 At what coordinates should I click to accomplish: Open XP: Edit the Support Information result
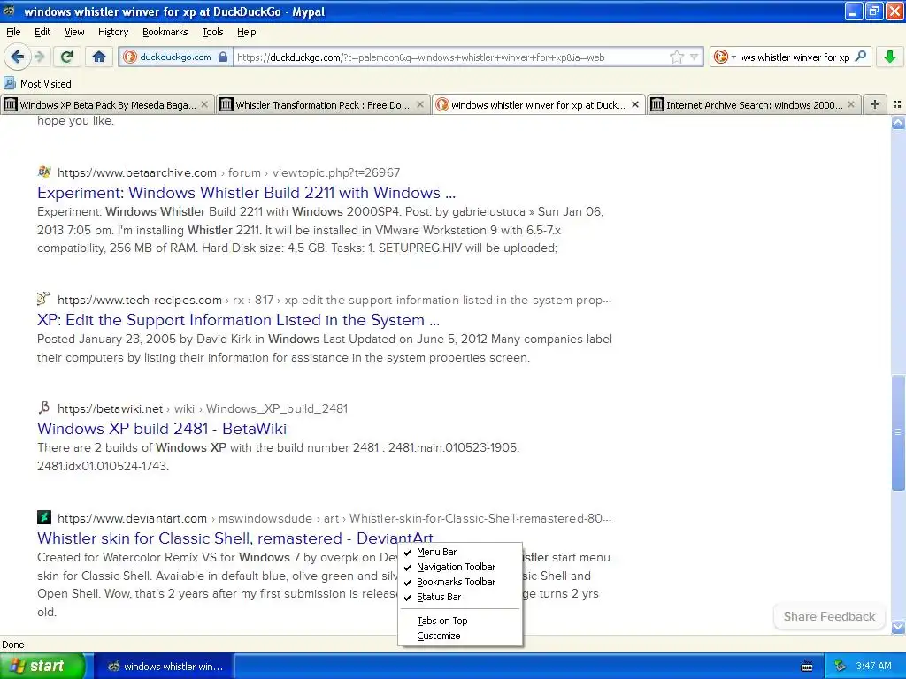pos(238,320)
